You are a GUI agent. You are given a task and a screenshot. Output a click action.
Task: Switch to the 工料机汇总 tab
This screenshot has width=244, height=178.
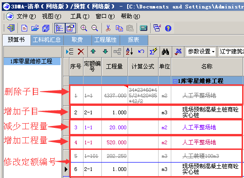[x=47, y=40]
